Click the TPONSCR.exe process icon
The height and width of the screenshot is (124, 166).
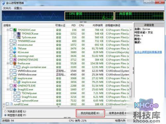[x=19, y=34]
